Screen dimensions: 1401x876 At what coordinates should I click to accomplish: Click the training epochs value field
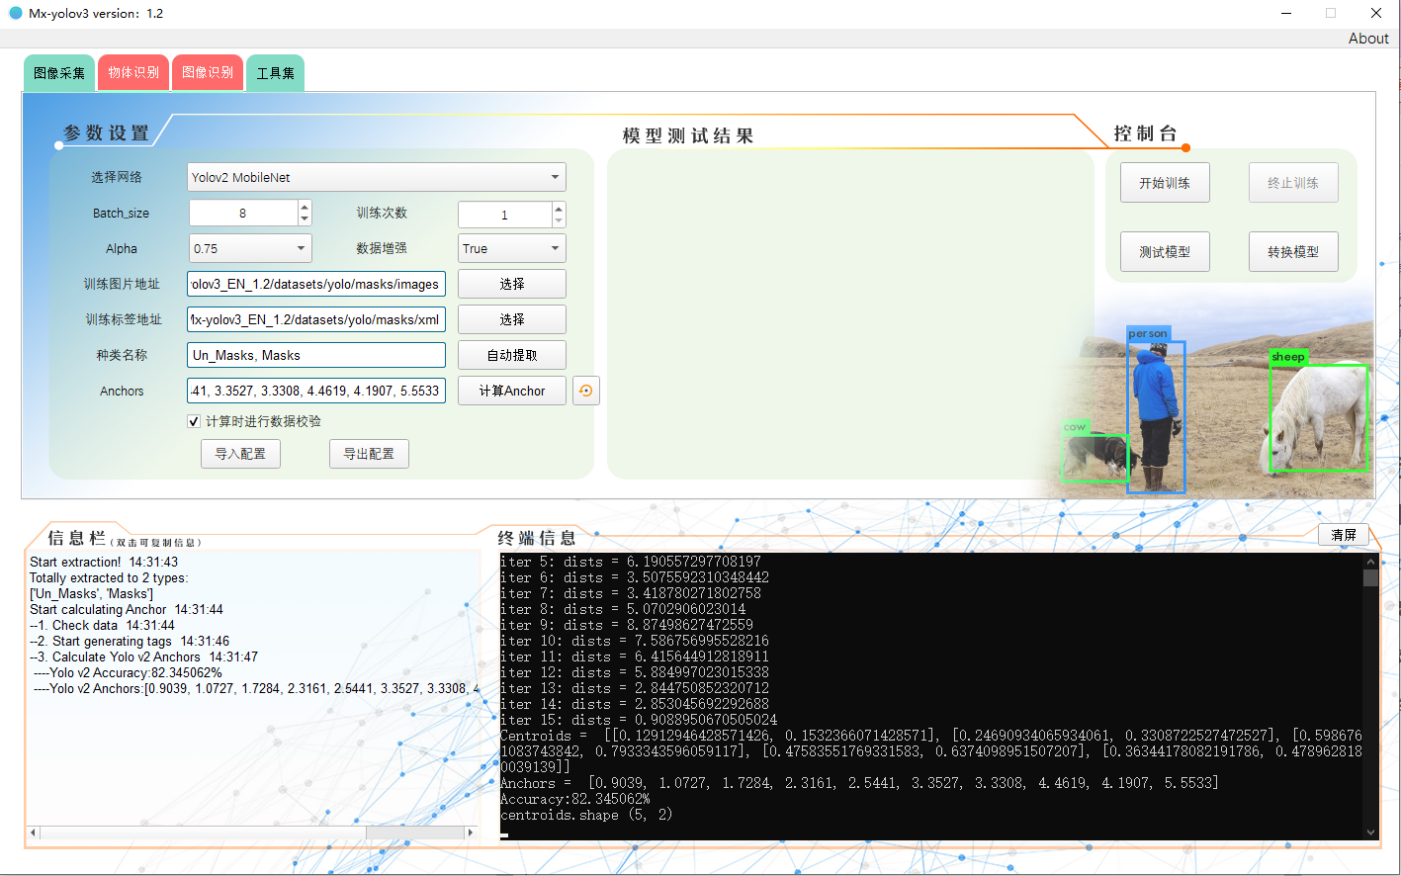[x=504, y=215]
